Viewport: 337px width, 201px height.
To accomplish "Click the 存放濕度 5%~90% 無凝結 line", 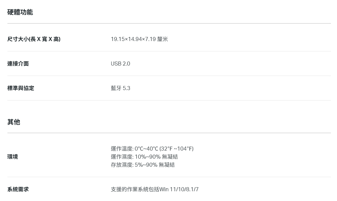I will [x=143, y=165].
